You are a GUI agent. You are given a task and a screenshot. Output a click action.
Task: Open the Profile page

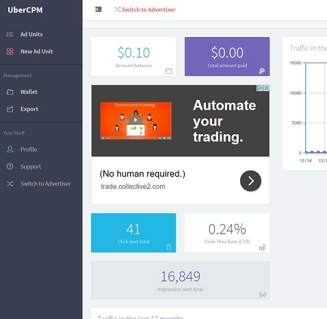pos(29,149)
